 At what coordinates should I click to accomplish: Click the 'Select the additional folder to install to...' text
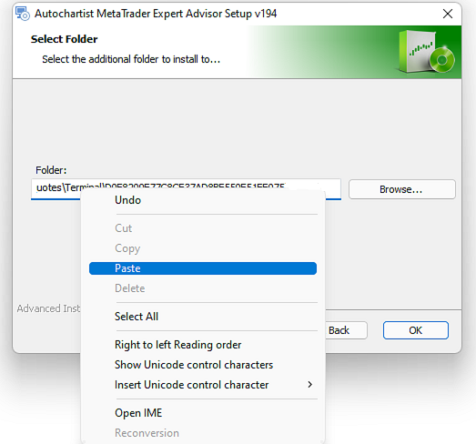point(131,59)
